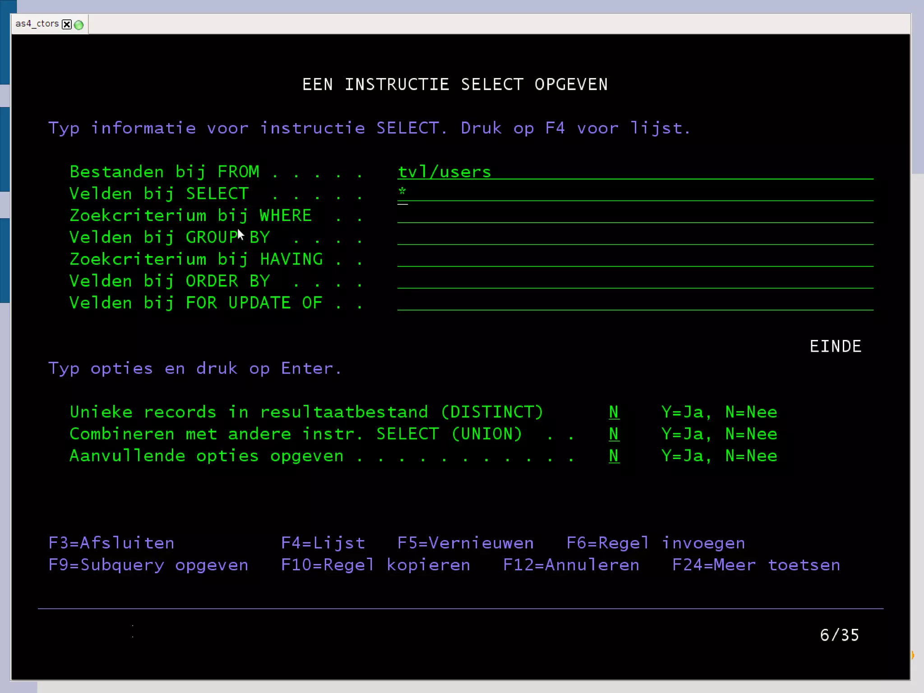Focus the Zoekcriterium bij WHERE field
Image resolution: width=924 pixels, height=693 pixels.
pyautogui.click(x=634, y=215)
